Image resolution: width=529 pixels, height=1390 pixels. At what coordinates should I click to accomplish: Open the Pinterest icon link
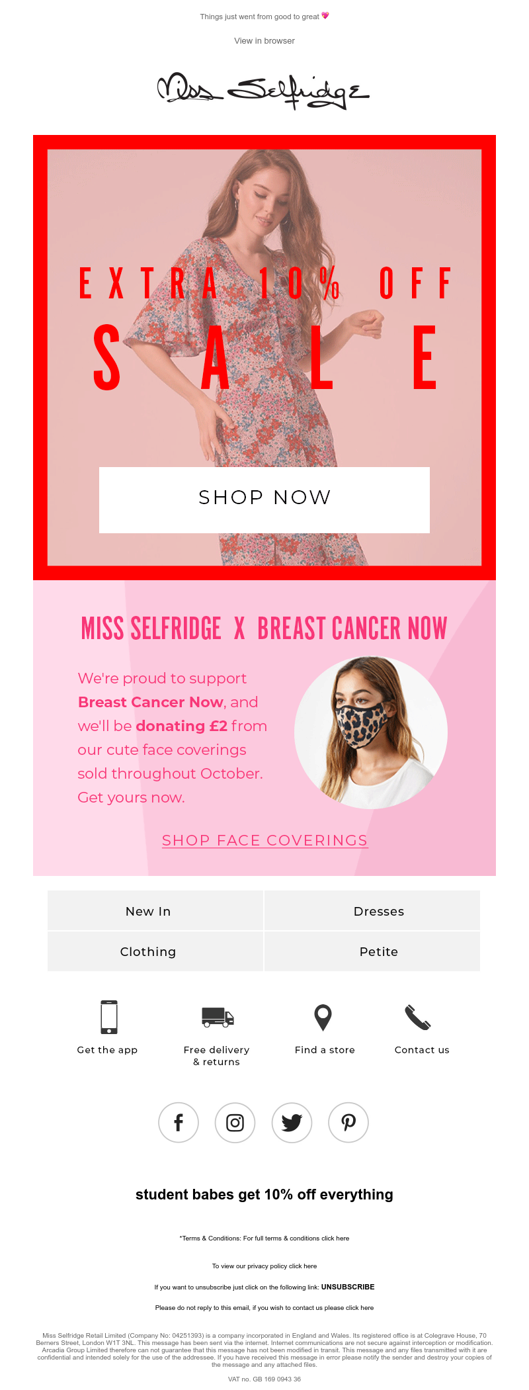(x=348, y=1123)
